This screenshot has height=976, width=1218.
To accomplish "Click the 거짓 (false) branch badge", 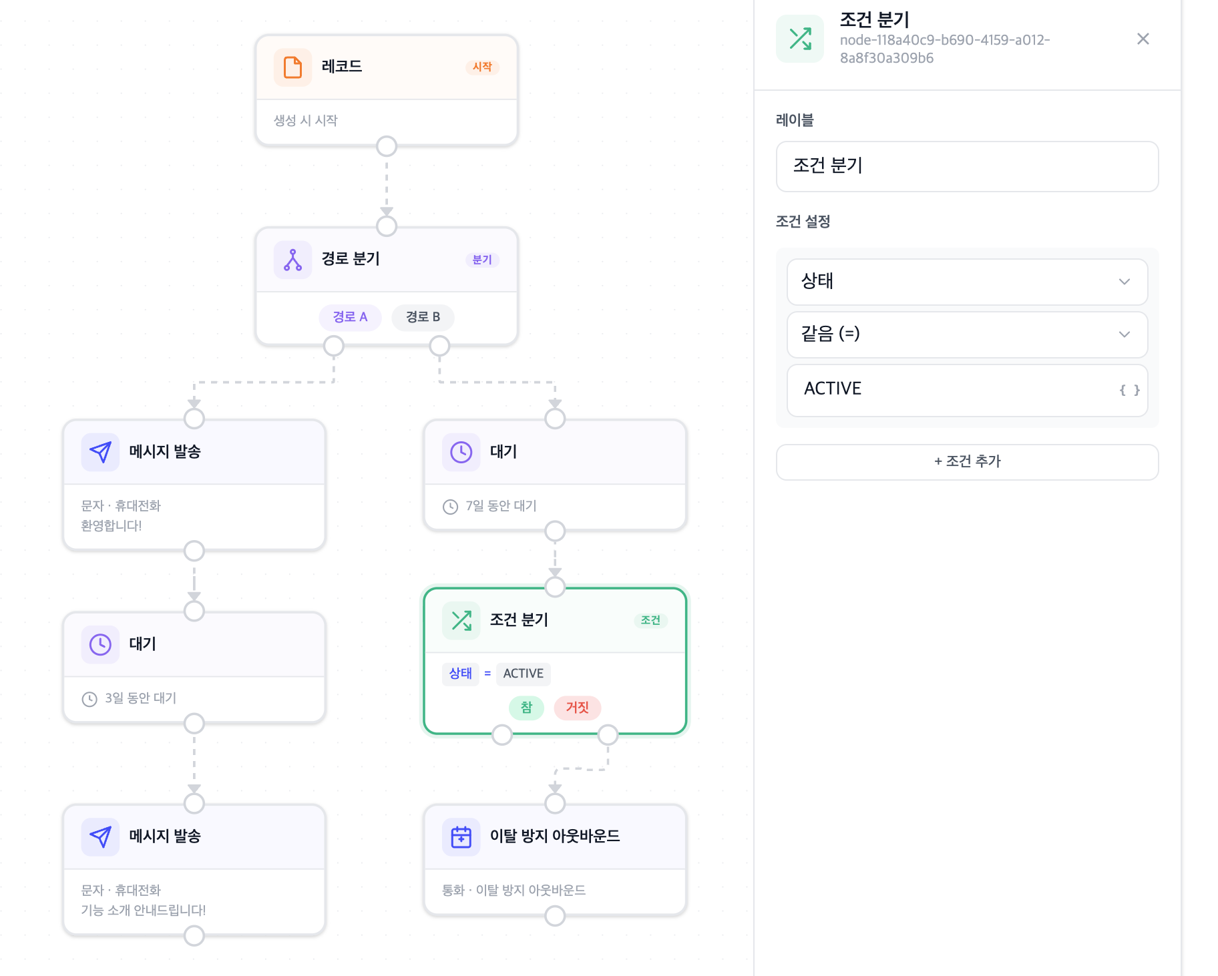I will 577,708.
